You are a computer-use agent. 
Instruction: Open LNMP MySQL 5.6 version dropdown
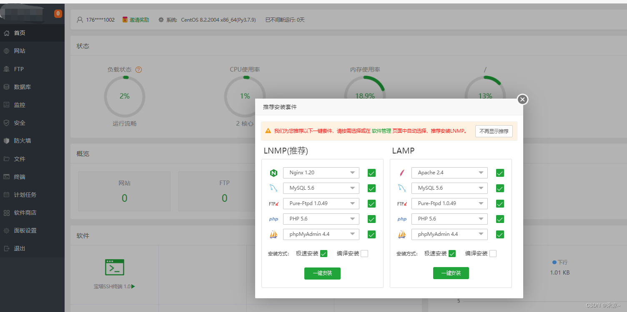[x=321, y=188]
